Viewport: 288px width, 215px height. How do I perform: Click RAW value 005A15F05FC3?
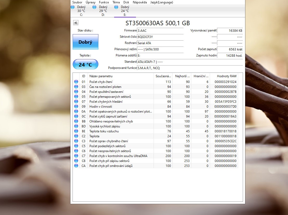point(226,102)
